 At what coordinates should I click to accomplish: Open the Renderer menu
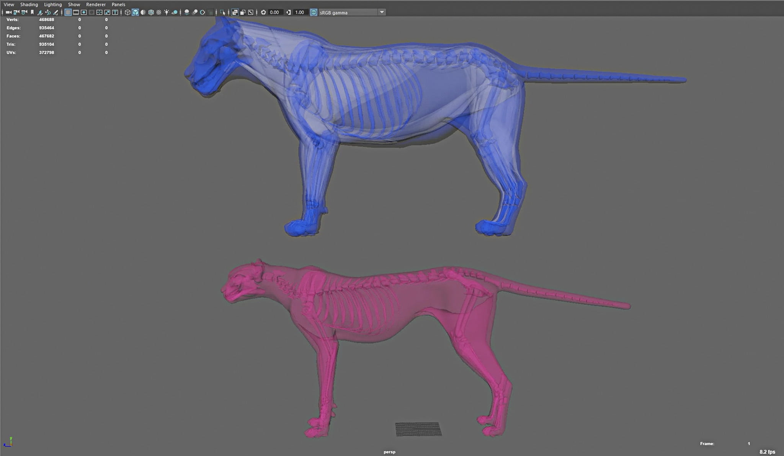point(96,5)
